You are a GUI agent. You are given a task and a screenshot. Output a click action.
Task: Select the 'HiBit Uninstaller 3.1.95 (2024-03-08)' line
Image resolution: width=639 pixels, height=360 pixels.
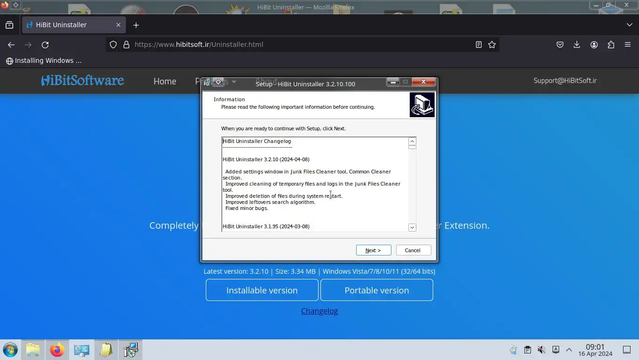266,226
